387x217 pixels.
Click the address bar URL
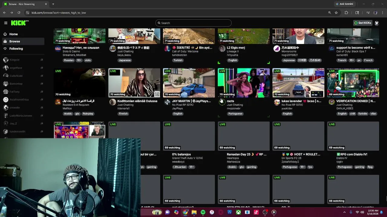click(59, 13)
